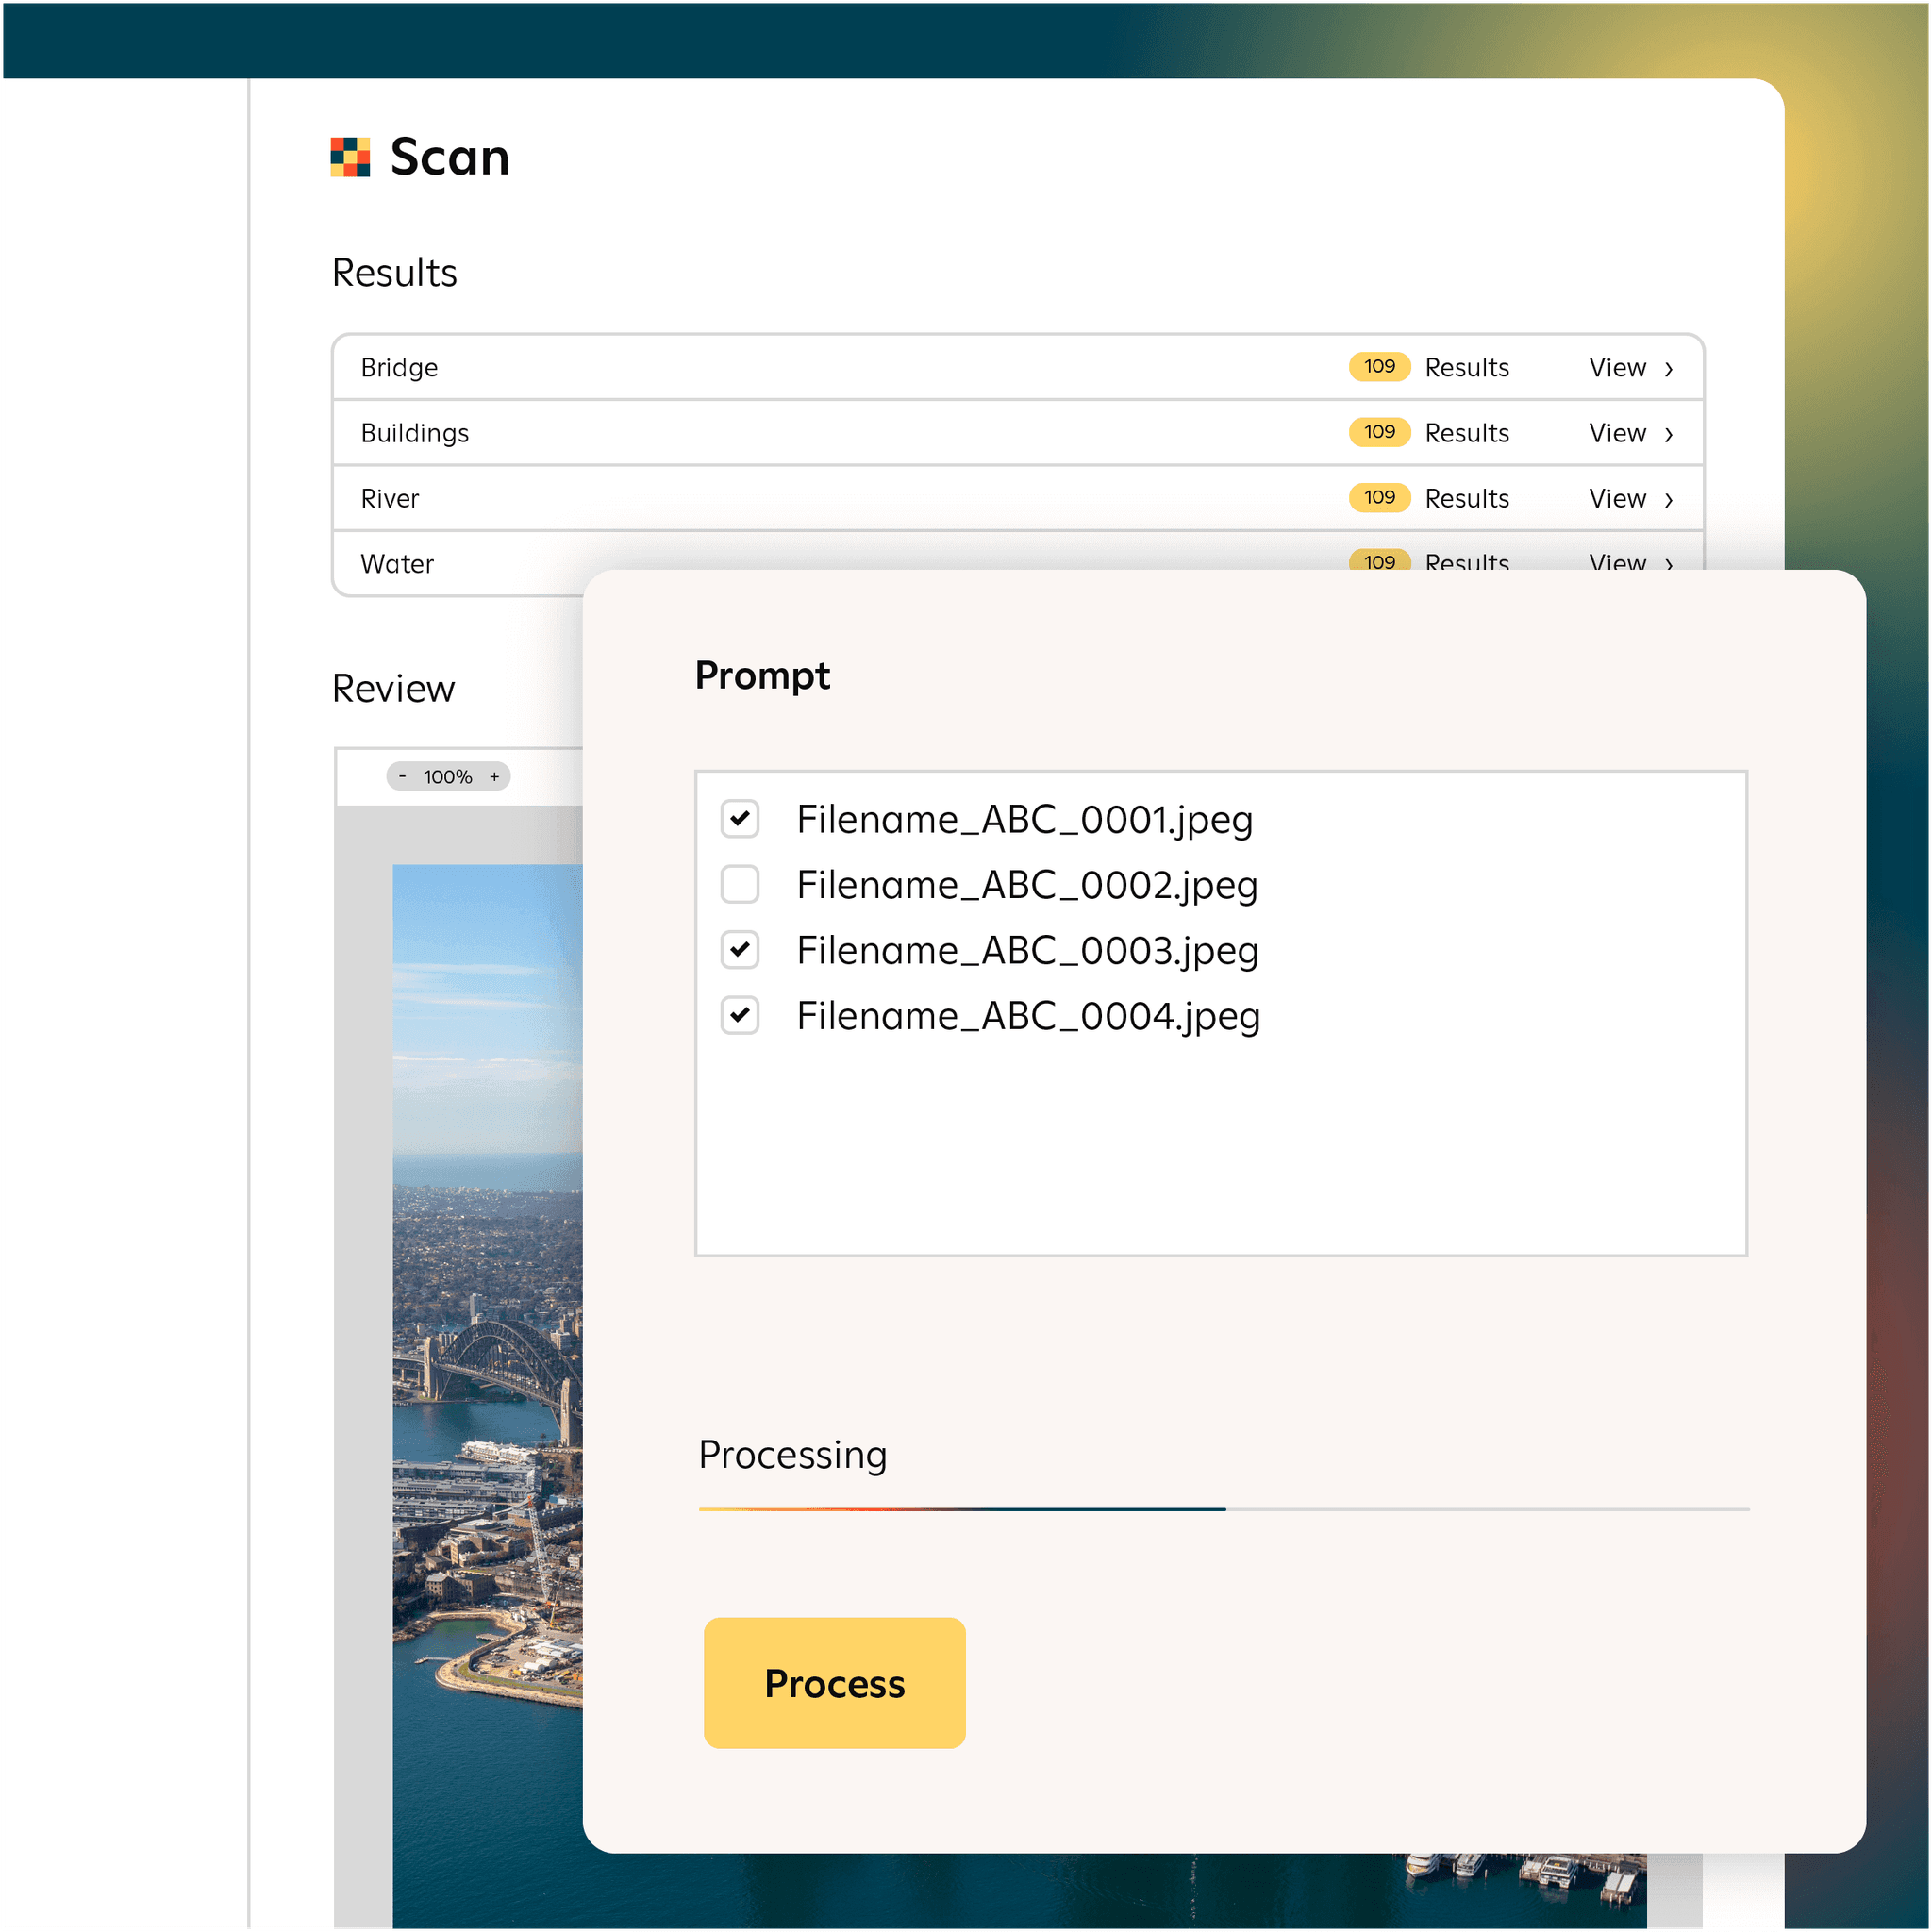Click View link for Buildings
This screenshot has width=1932, height=1932.
coord(1617,433)
